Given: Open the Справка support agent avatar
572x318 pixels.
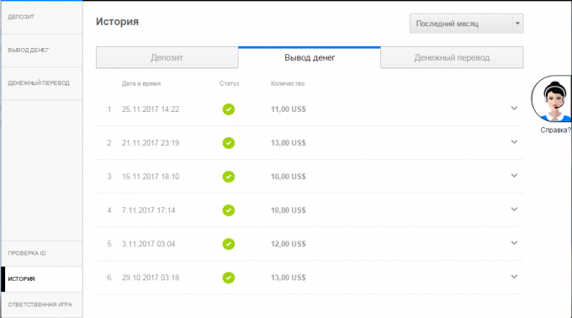Looking at the screenshot, I should click(x=552, y=99).
